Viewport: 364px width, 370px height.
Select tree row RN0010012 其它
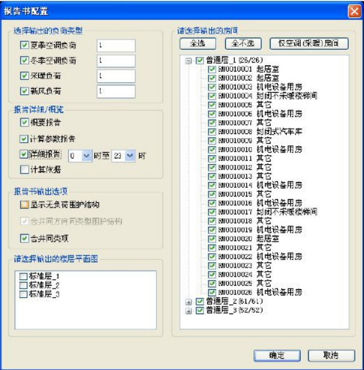click(245, 168)
